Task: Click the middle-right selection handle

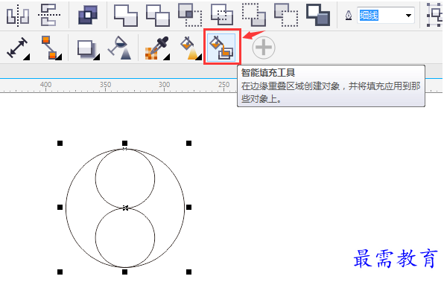Action: coord(189,208)
